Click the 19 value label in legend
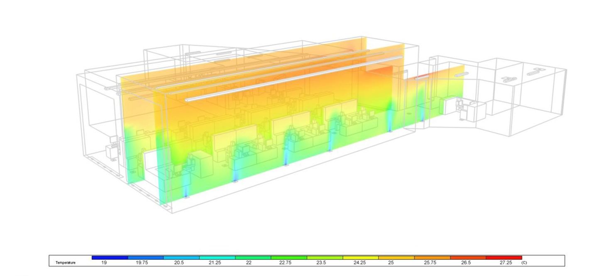 tap(104, 263)
